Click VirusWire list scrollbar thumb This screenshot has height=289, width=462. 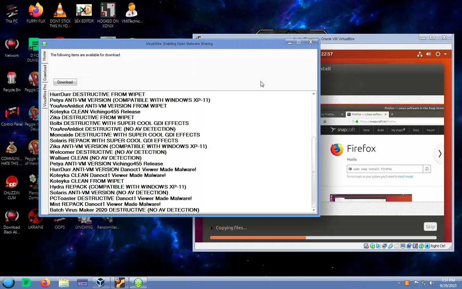pos(314,172)
